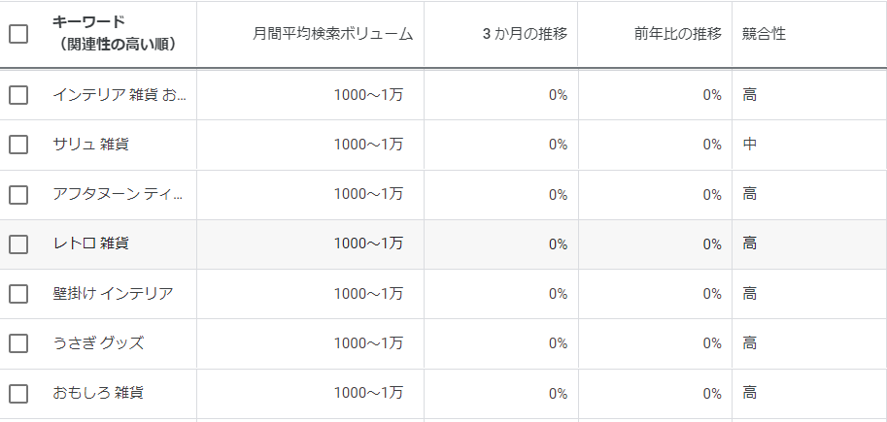Tick checkbox next to おもしろ 雑貨
The image size is (887, 422).
18,394
